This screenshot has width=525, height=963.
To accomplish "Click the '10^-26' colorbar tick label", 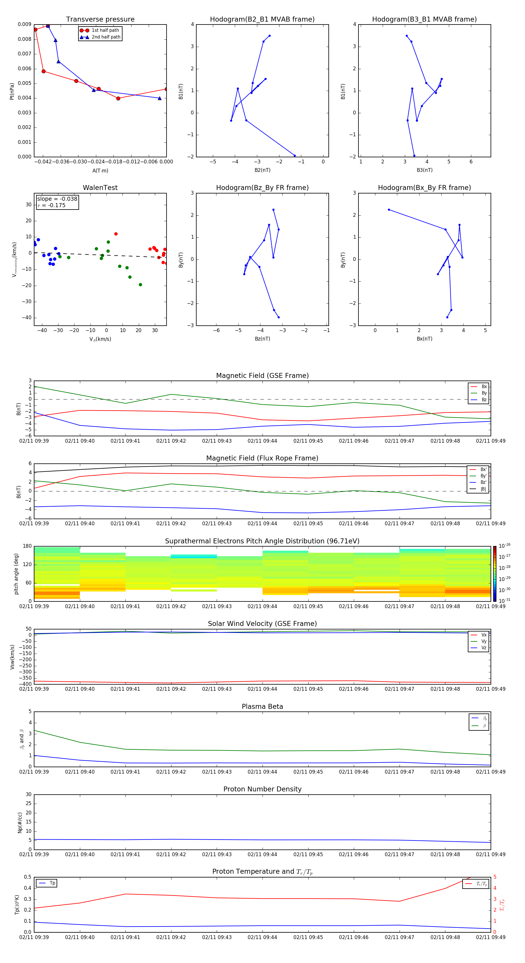I will tap(505, 546).
